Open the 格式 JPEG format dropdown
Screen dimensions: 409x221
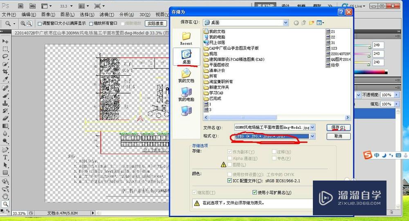pos(312,136)
